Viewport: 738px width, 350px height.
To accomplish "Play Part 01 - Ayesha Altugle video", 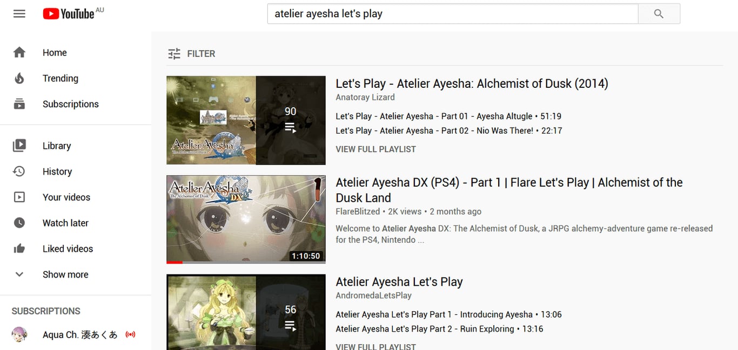I will pyautogui.click(x=448, y=116).
